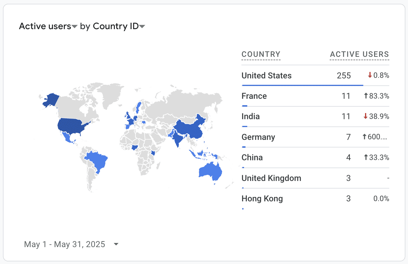Click the United Kingdom row label
The width and height of the screenshot is (408, 264).
coord(271,178)
